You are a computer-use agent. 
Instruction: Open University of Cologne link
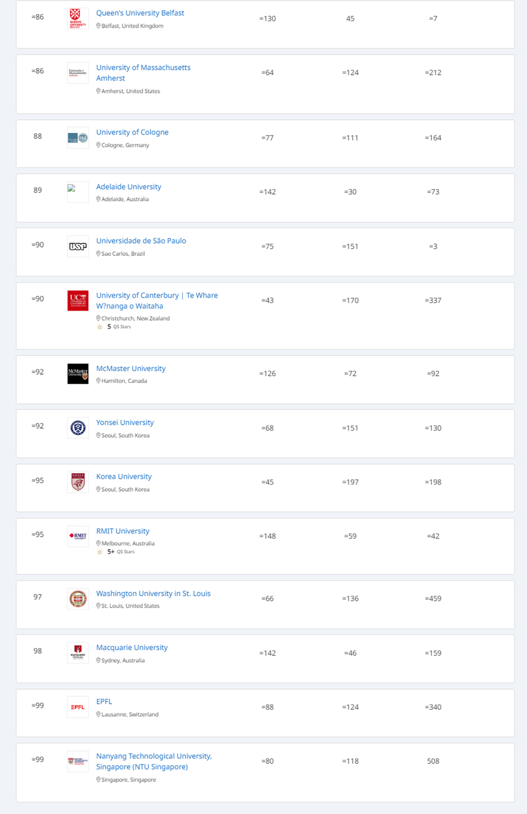click(132, 132)
